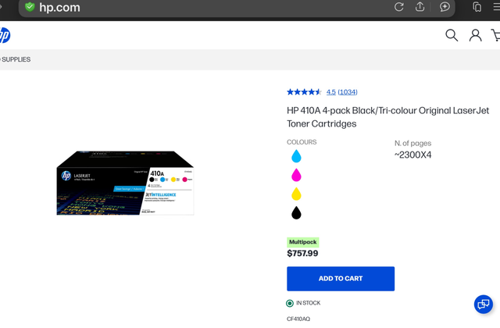Click the hp.com address bar
This screenshot has height=328, width=500.
point(195,7)
